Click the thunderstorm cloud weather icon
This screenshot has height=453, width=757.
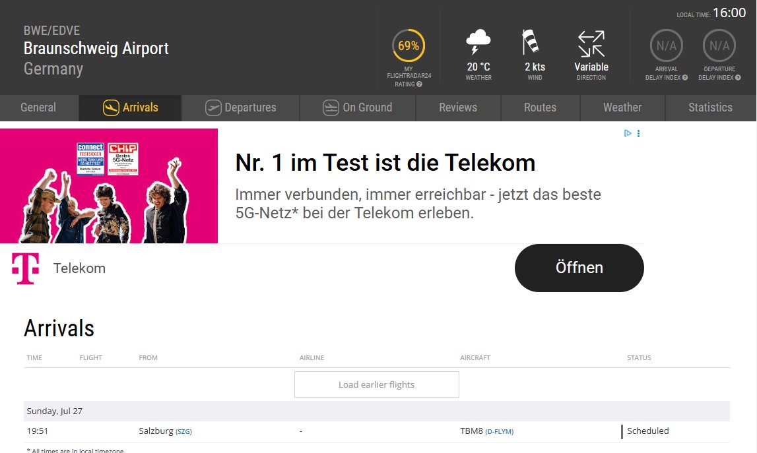tap(478, 42)
